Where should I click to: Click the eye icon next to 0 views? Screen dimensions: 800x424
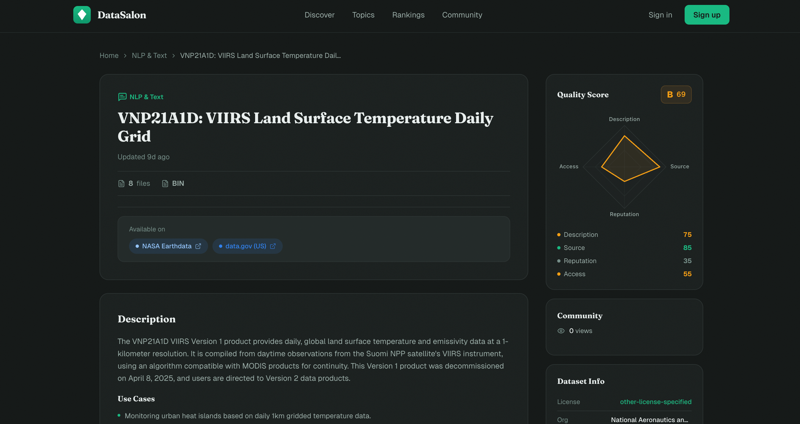pyautogui.click(x=561, y=331)
